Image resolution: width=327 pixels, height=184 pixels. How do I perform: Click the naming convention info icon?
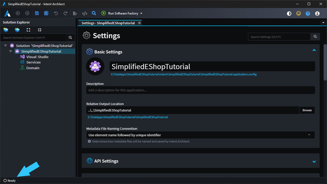[89, 141]
